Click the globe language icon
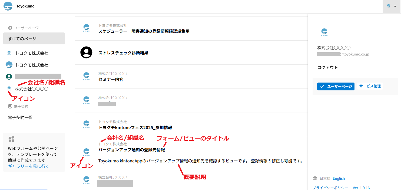The height and width of the screenshot is (190, 401). coord(315,178)
